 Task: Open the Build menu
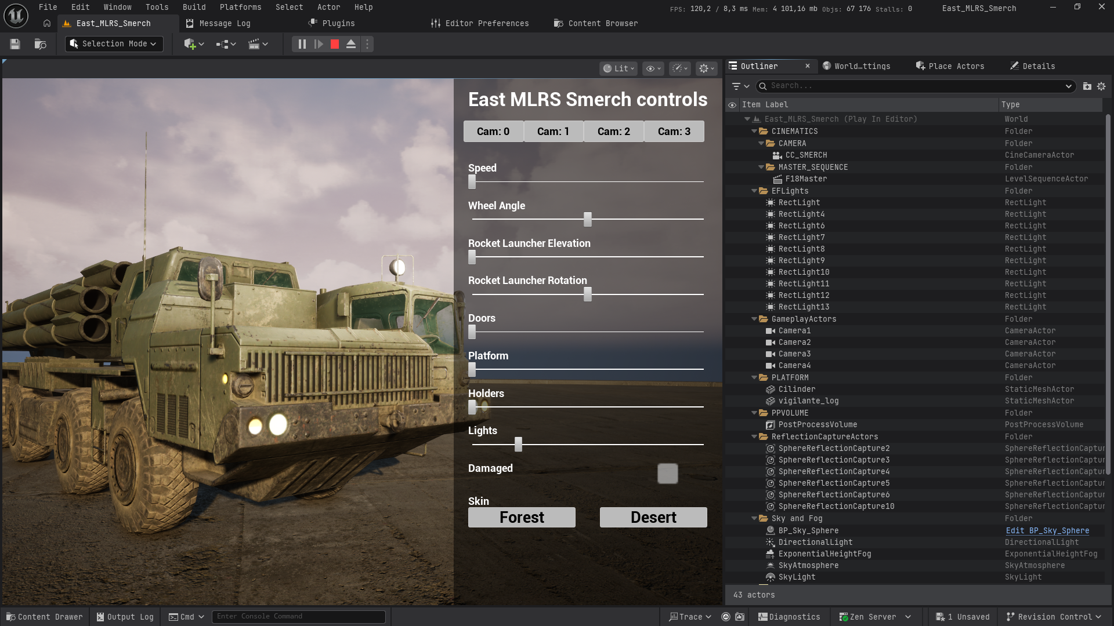pyautogui.click(x=194, y=7)
